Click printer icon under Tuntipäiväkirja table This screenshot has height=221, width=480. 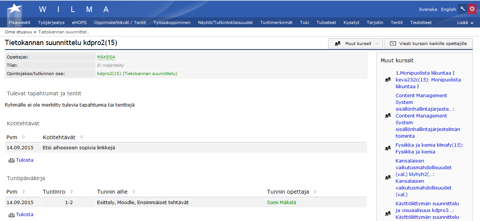pyautogui.click(x=12, y=215)
